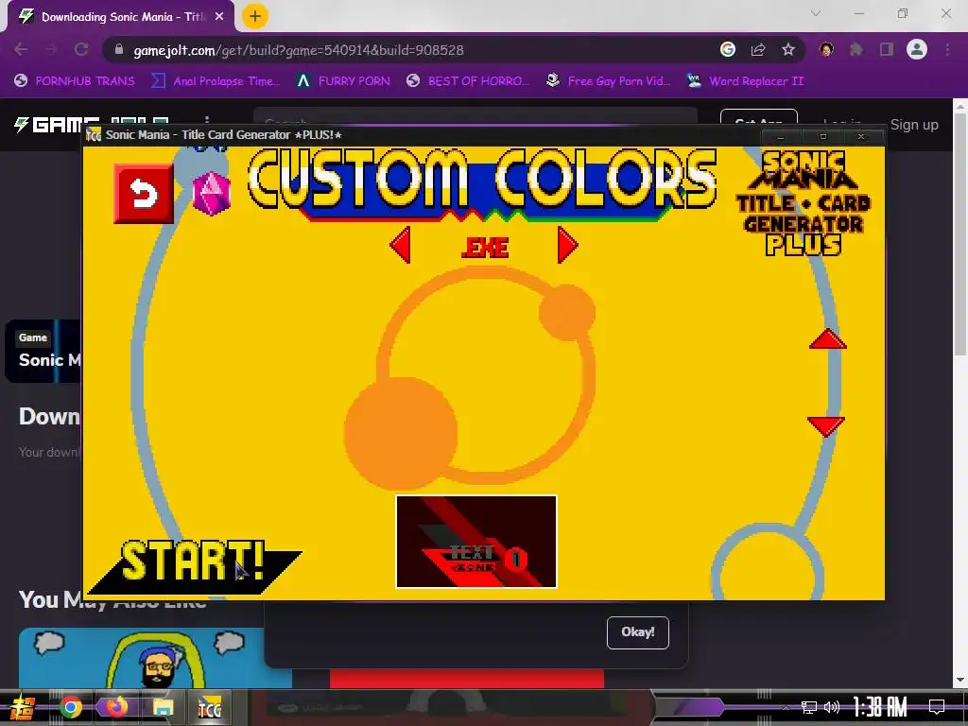Image resolution: width=968 pixels, height=726 pixels.
Task: Reload the Game Jolt page
Action: coord(81,49)
